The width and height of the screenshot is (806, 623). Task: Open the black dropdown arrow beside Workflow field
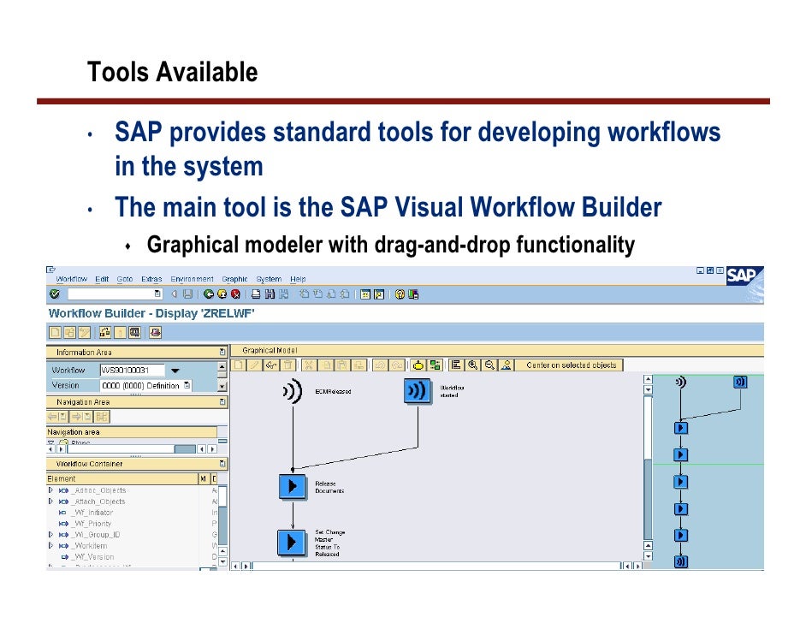click(175, 370)
